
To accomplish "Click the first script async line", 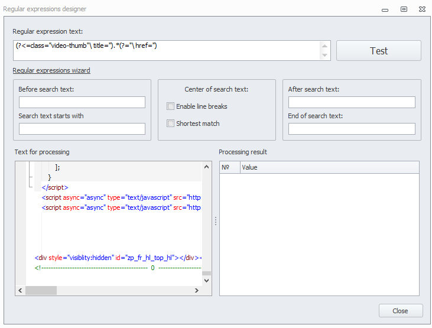I will 121,197.
